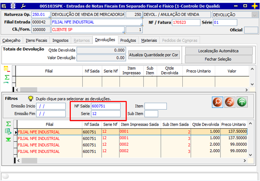Click the yellow note icon beside upper grid
Viewport: 260px width, 181px height.
pos(6,69)
